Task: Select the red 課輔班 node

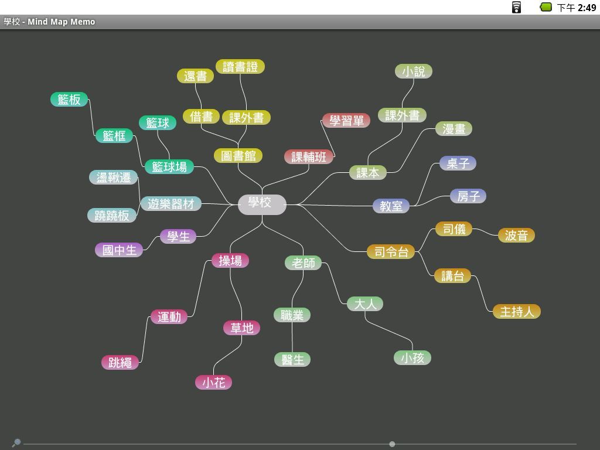Action: 309,157
